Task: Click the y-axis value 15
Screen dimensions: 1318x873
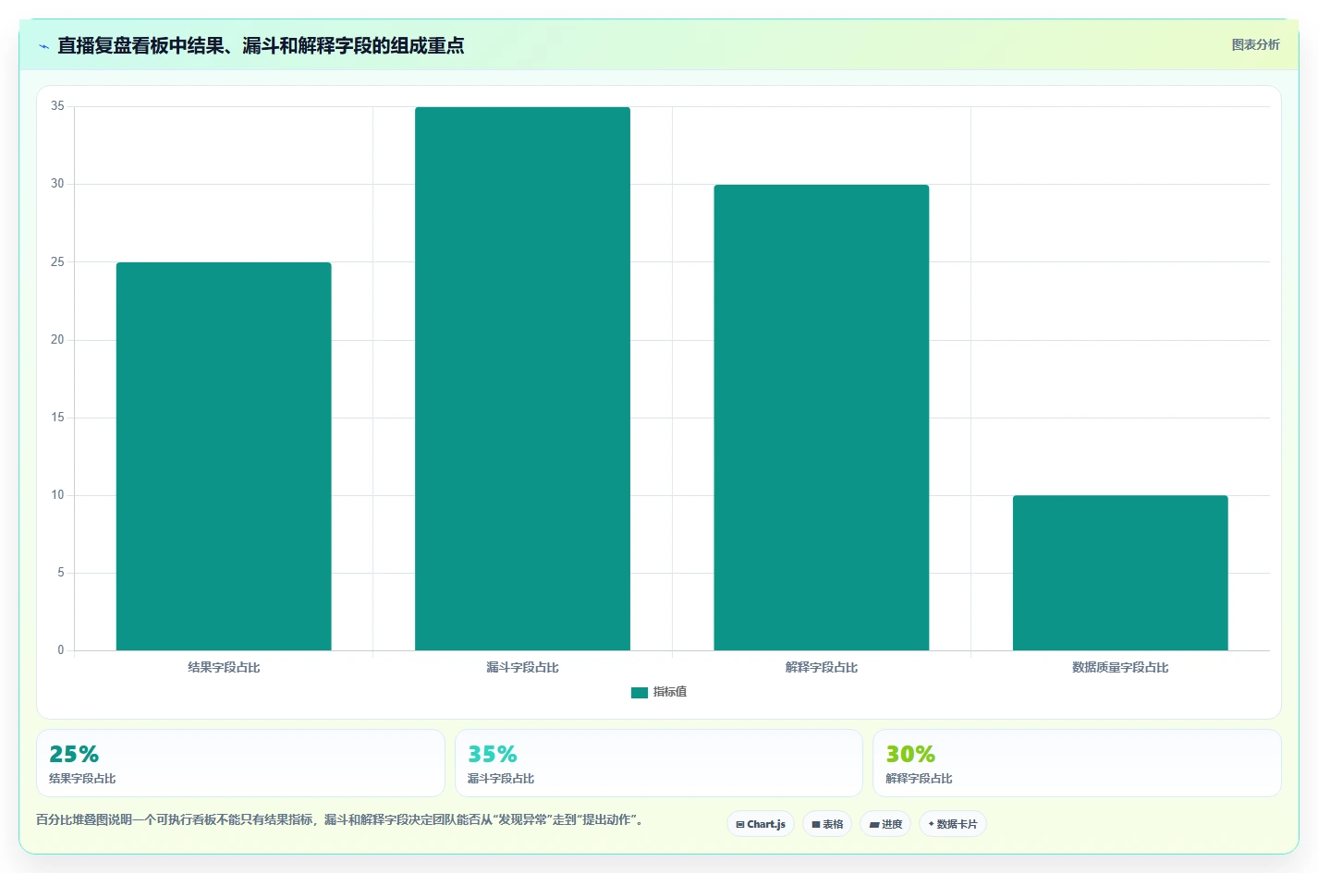Action: (57, 418)
